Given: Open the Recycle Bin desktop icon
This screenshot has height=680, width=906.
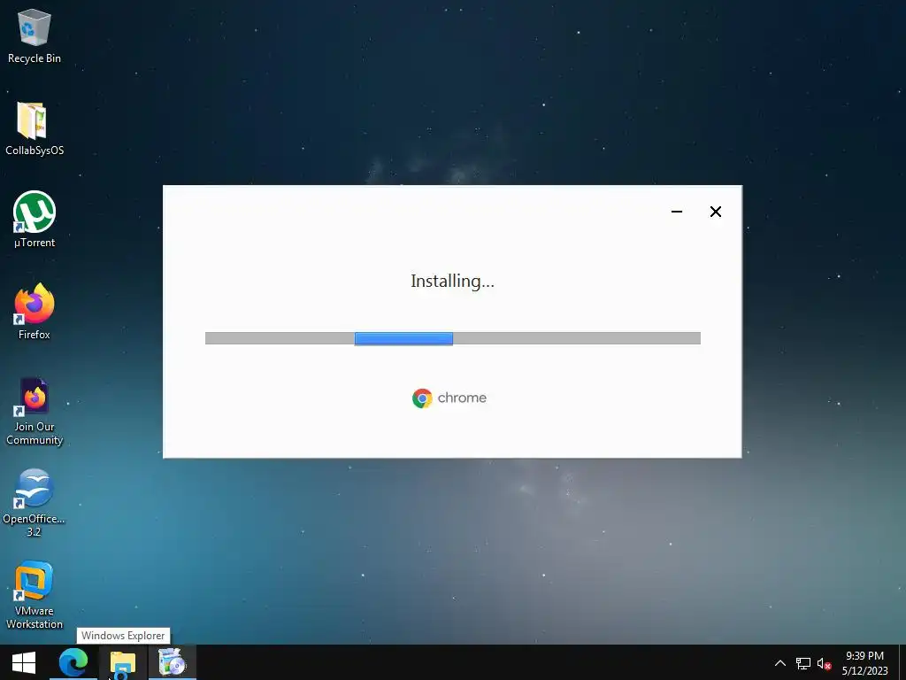Looking at the screenshot, I should 35,35.
